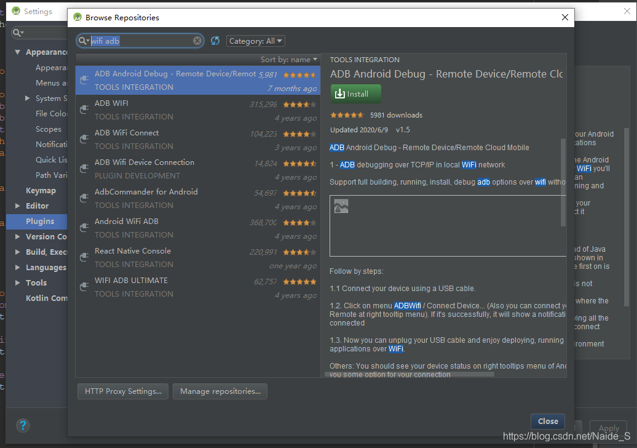Click the ADBWifi highlighted text in step 1.2
Image resolution: width=637 pixels, height=448 pixels.
(x=408, y=306)
